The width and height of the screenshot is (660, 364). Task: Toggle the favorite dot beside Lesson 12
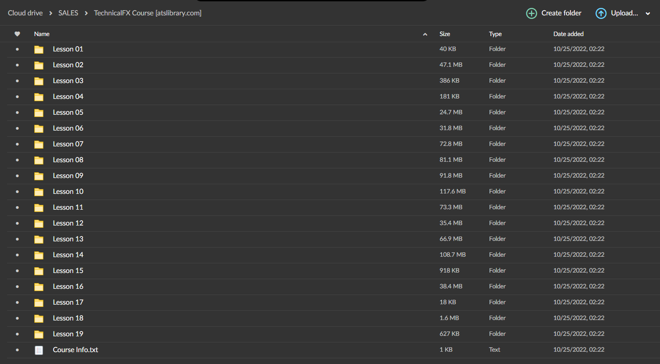(17, 223)
